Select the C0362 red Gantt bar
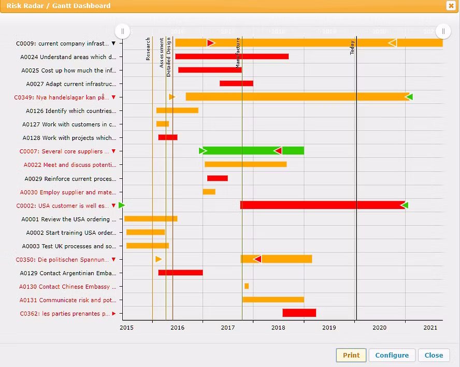 [299, 313]
